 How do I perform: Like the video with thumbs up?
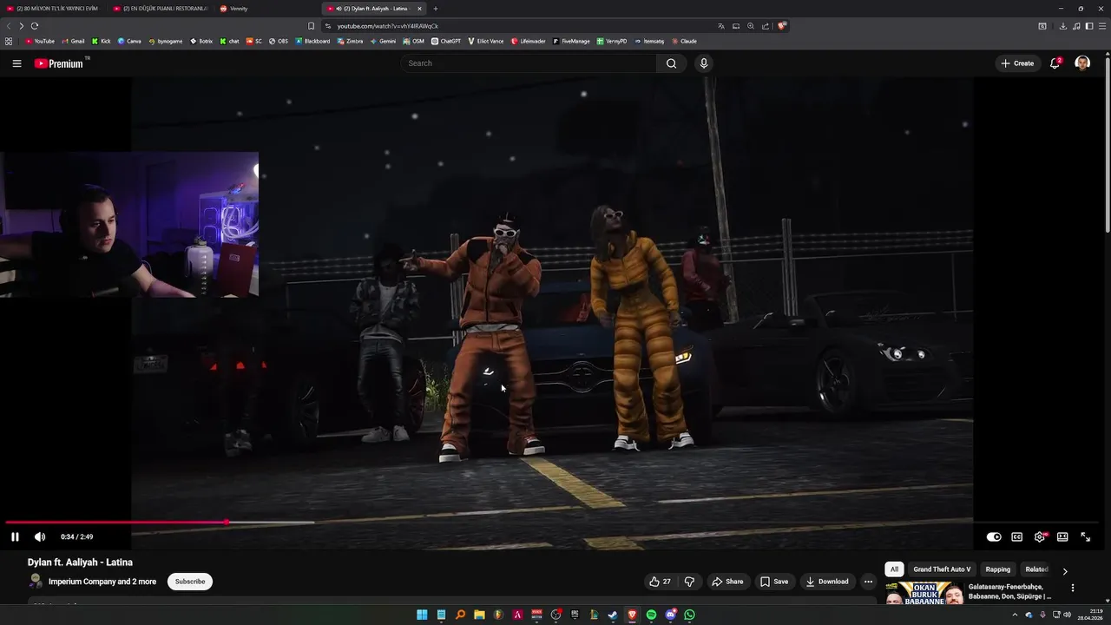point(660,582)
